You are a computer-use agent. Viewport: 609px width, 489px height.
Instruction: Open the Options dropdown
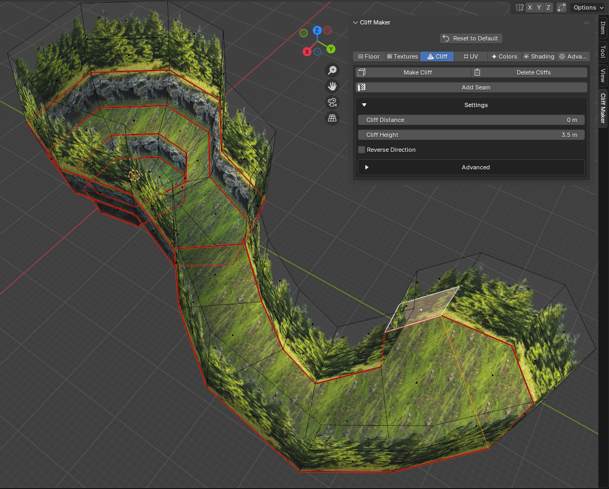[x=588, y=7]
